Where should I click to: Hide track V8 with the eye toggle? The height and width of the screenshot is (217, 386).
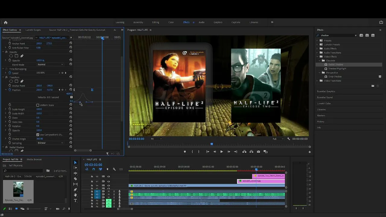click(x=109, y=177)
